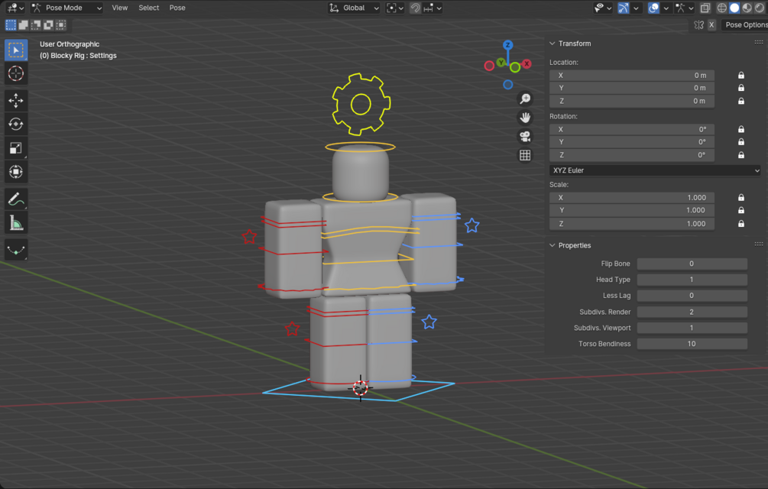
Task: Toggle show overlays button
Action: (653, 8)
